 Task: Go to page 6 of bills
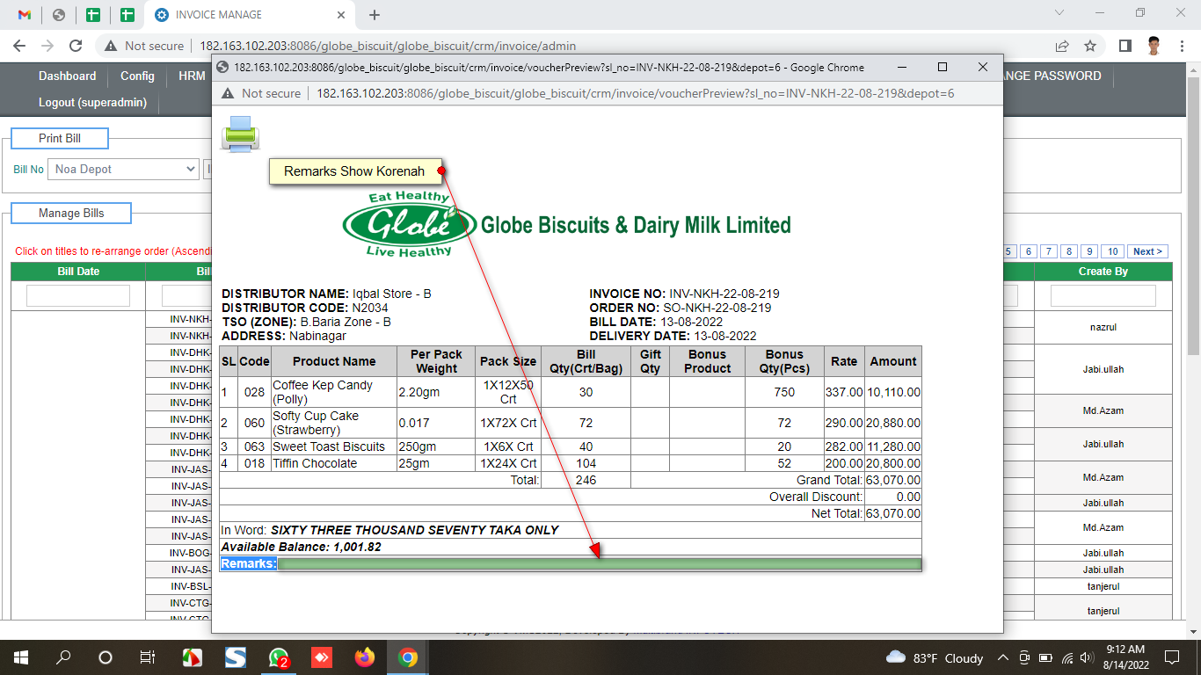coord(1029,251)
